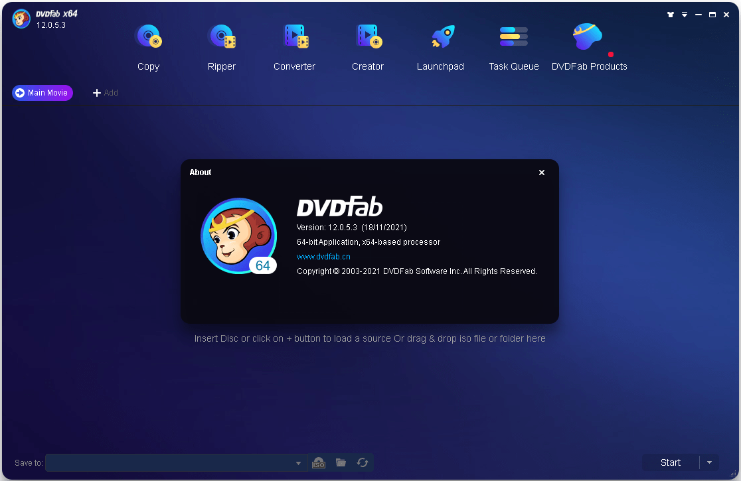Image resolution: width=741 pixels, height=481 pixels.
Task: Select folder output icon
Action: (341, 462)
